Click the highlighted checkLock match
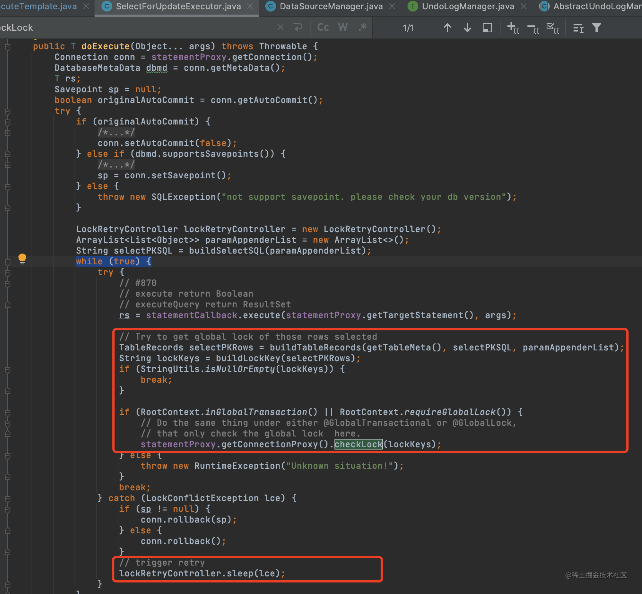The height and width of the screenshot is (594, 642). [358, 444]
